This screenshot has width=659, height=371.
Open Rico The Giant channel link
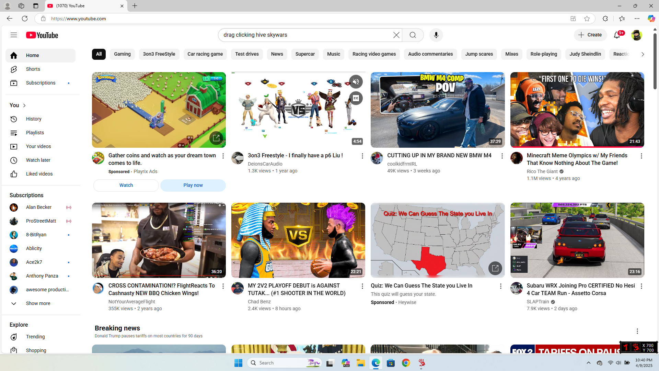click(x=542, y=171)
